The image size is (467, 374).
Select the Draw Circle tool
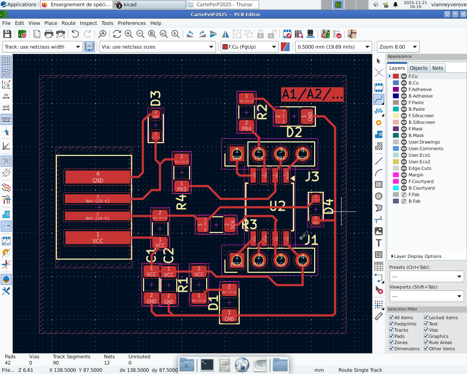(379, 196)
